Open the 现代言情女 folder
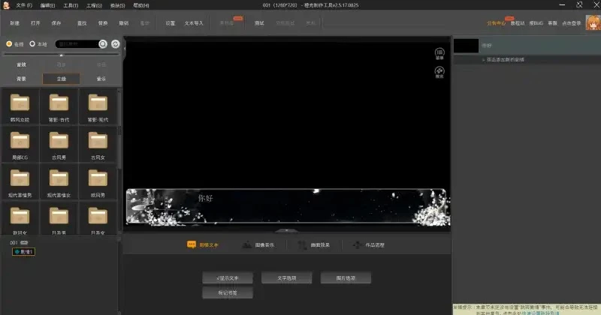601x315 pixels. pos(59,182)
